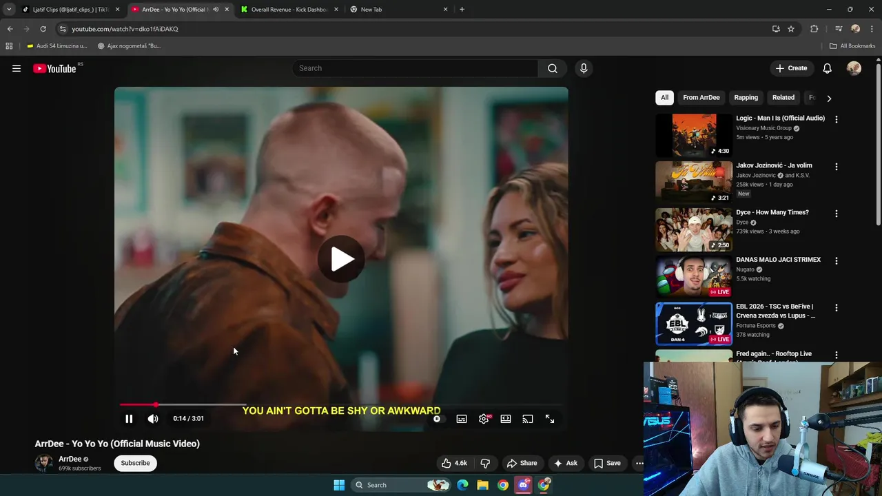
Task: Toggle subtitles/closed captions
Action: coord(462,419)
